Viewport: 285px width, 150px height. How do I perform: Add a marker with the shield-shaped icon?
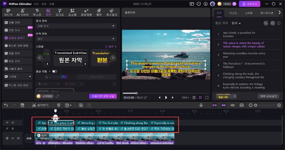pos(59,105)
